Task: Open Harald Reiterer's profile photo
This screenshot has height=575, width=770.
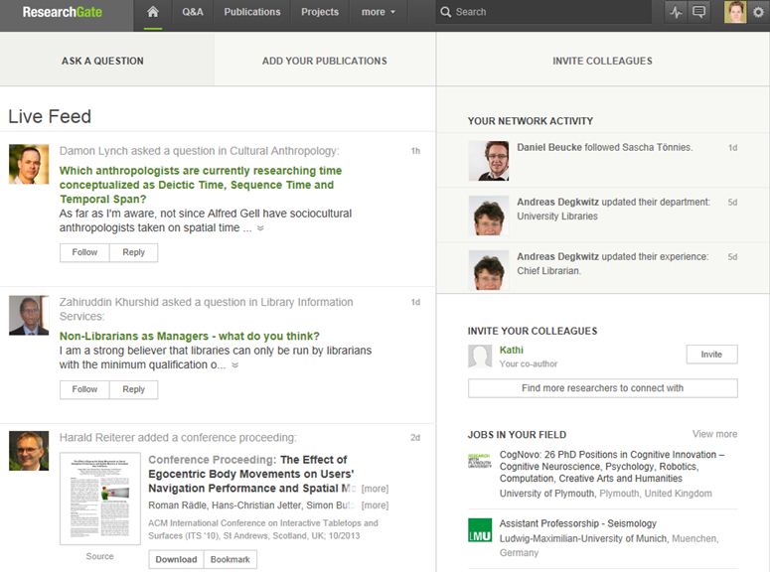Action: (x=29, y=451)
